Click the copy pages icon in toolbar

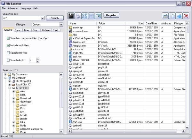172,16
